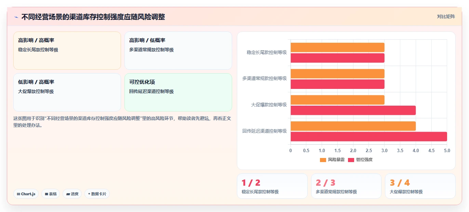Select the 高影响 / 高概率 card
The height and width of the screenshot is (212, 469).
tap(67, 51)
